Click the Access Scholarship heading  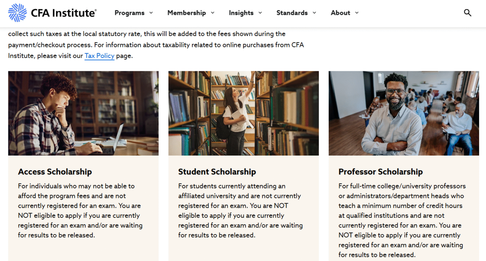[x=55, y=172]
